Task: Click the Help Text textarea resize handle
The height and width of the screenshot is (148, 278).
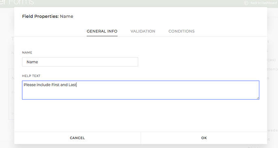Action: coord(258,98)
